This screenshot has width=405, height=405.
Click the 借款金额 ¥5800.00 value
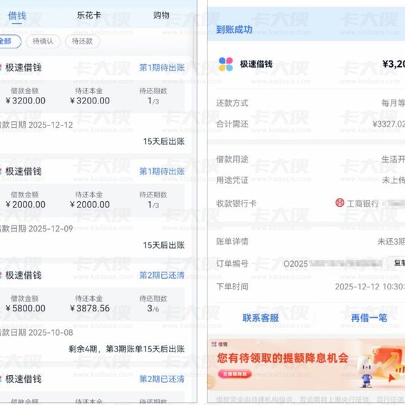point(26,308)
